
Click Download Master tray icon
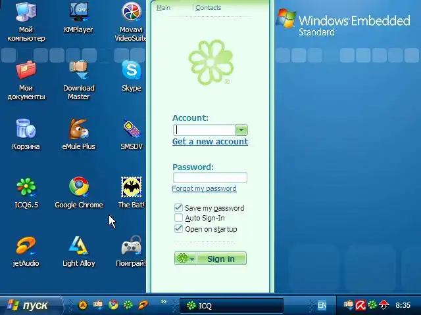coord(349,304)
